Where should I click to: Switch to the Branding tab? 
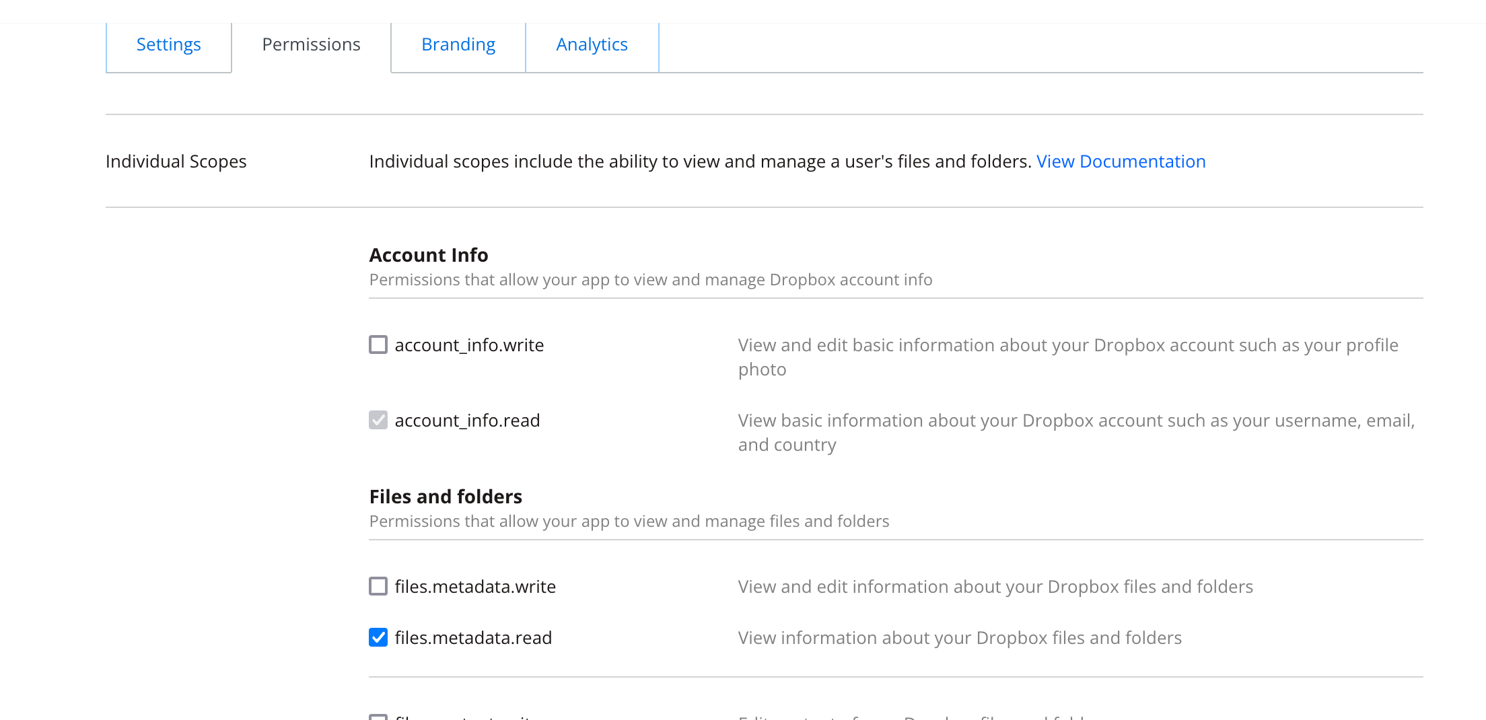tap(458, 45)
